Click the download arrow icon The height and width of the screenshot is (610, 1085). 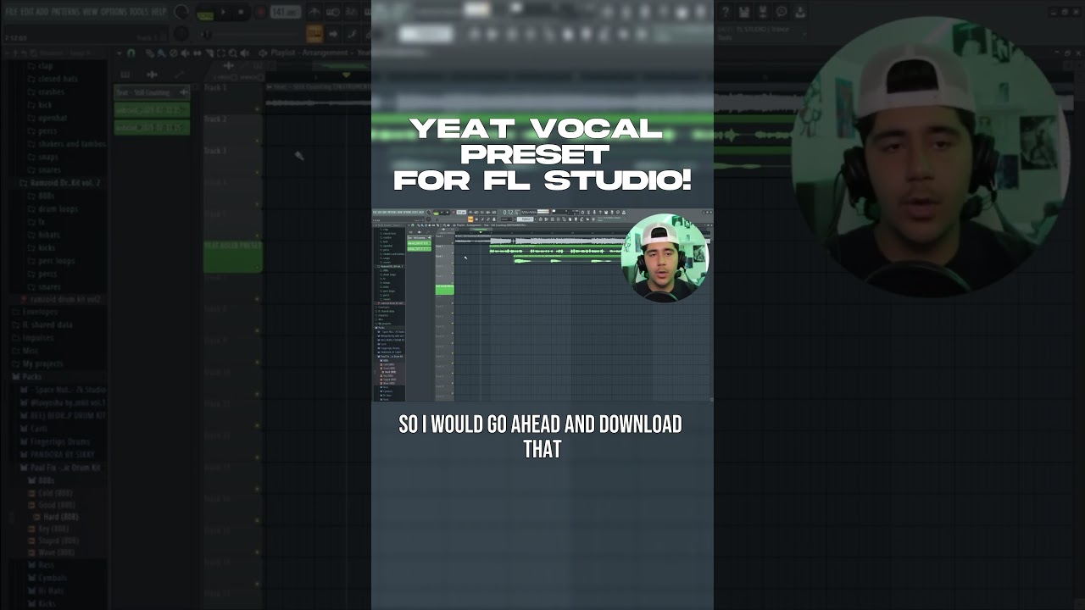(x=800, y=12)
